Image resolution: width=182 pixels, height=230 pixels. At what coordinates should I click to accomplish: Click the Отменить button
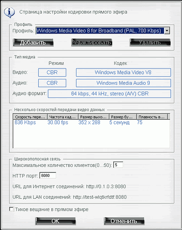coord(124,221)
